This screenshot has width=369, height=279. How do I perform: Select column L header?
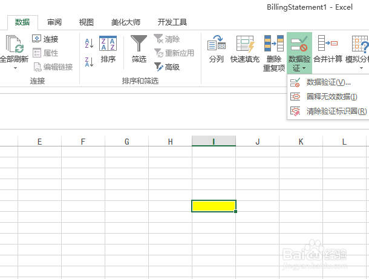[x=344, y=142]
